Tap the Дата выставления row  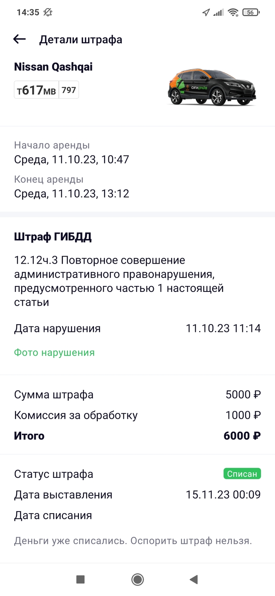pos(137,495)
